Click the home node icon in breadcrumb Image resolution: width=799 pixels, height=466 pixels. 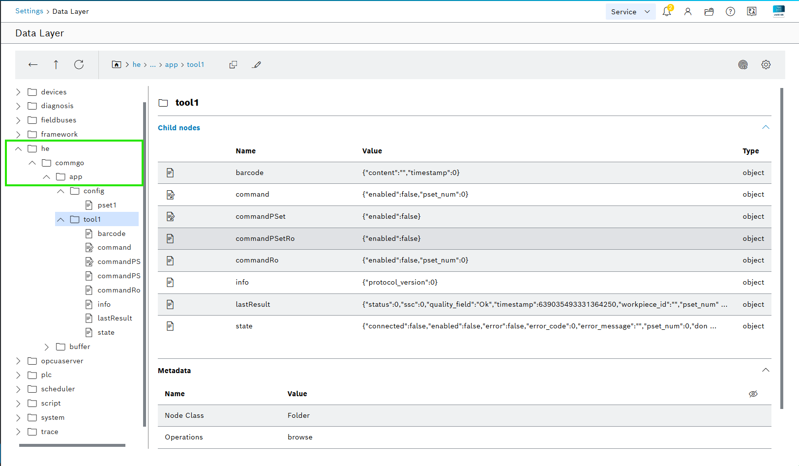117,64
